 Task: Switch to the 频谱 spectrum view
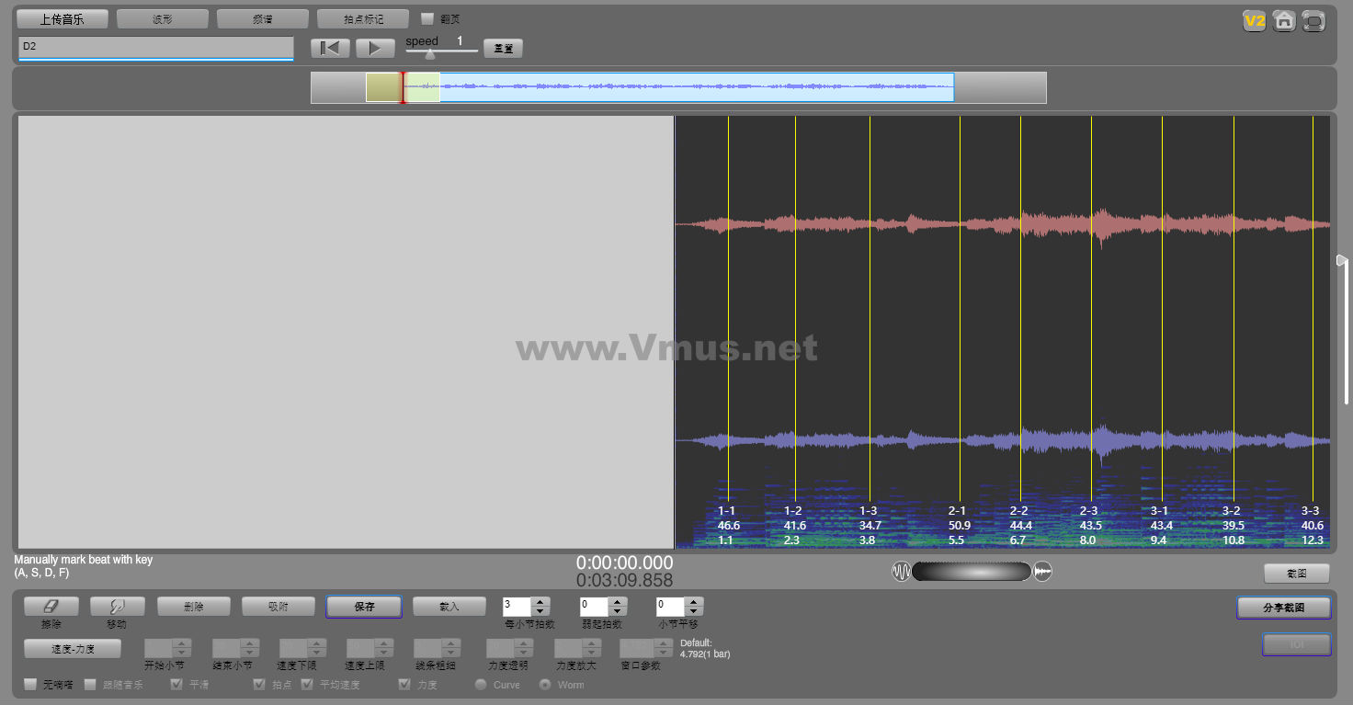263,19
